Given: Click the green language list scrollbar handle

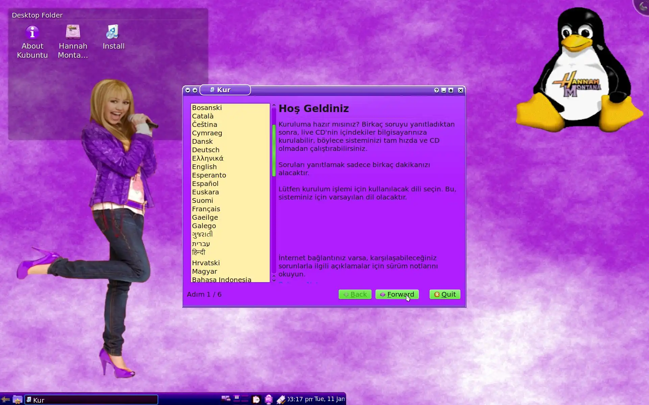Looking at the screenshot, I should (x=274, y=150).
